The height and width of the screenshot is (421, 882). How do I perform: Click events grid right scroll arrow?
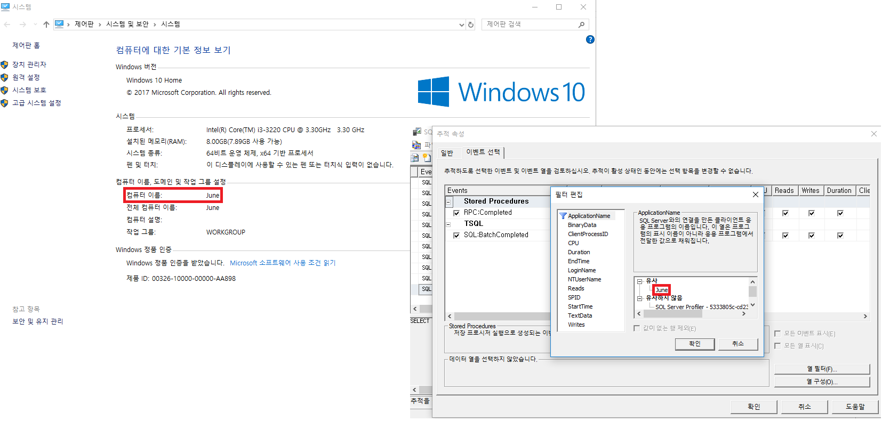[x=865, y=316]
